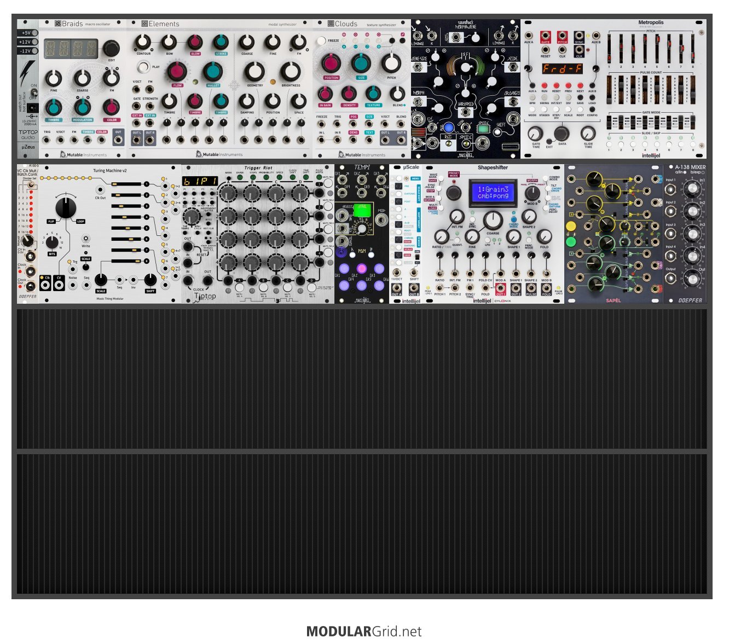729x643 pixels.
Task: Open the MODULARGrid.net logo link
Action: tap(364, 632)
